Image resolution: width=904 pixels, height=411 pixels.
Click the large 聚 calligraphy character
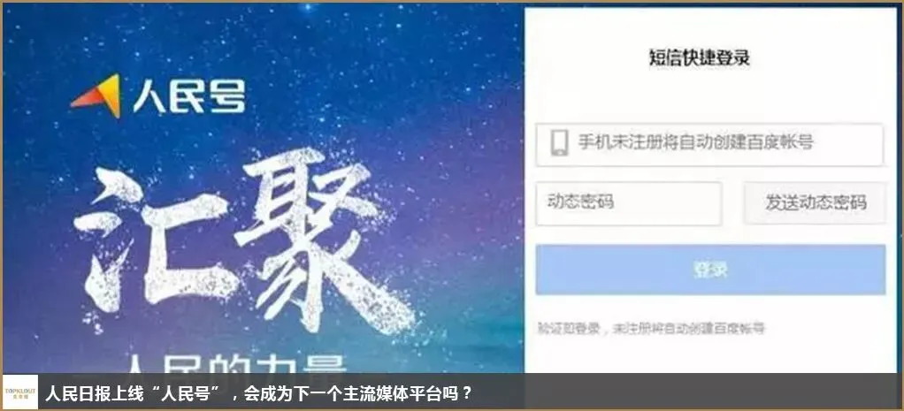323,236
